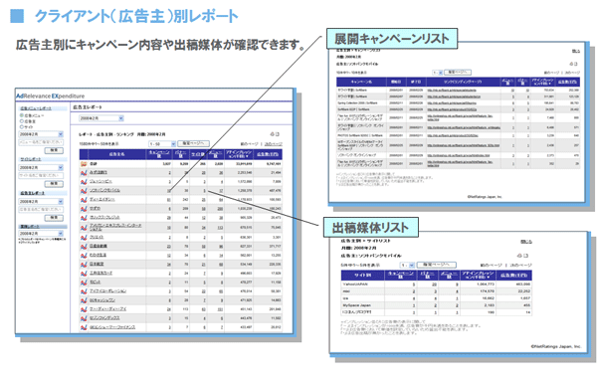Click 閉じる link in campaign list window
597x381 pixels.
pyautogui.click(x=576, y=51)
